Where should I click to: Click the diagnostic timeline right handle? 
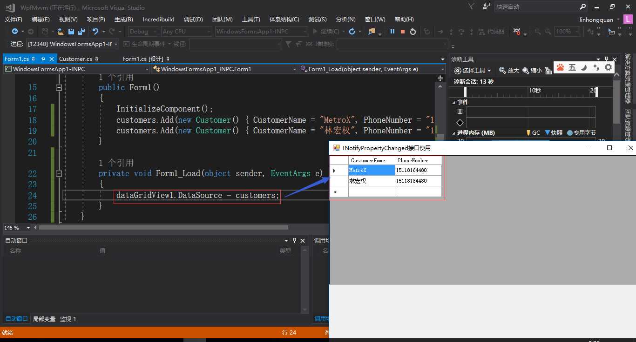[597, 91]
